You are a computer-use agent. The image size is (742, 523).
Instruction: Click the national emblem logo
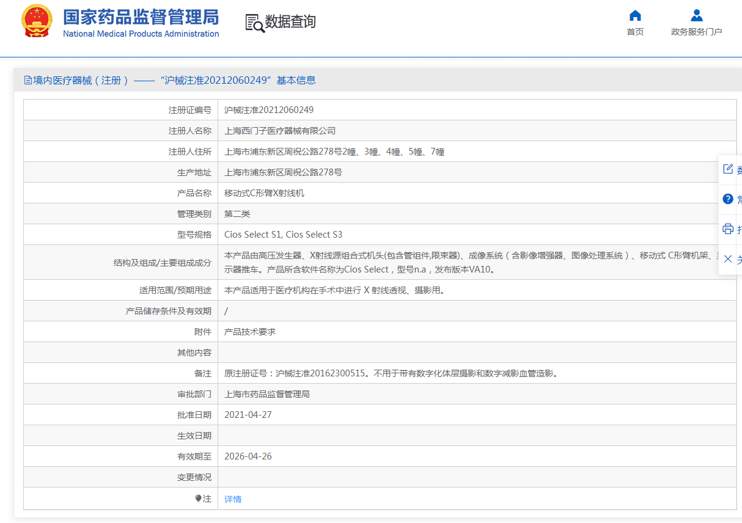[37, 21]
